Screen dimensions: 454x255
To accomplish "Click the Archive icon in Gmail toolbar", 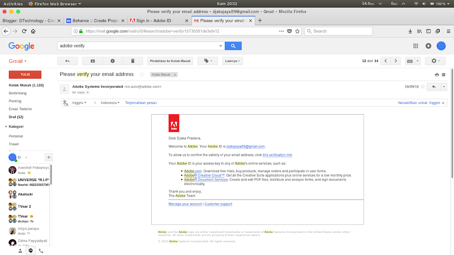I will [x=93, y=61].
